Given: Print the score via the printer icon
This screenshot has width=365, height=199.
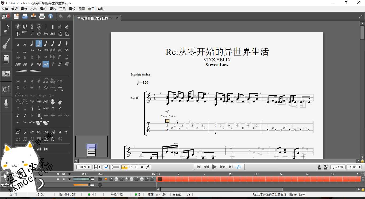Looking at the screenshot, I should pyautogui.click(x=42, y=16).
